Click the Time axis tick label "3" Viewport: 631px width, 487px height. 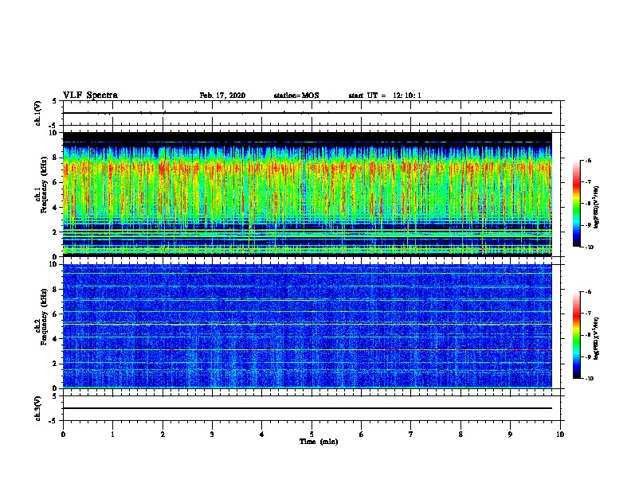[x=212, y=434]
